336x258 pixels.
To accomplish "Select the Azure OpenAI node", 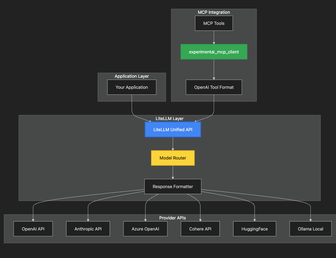I will coord(145,229).
